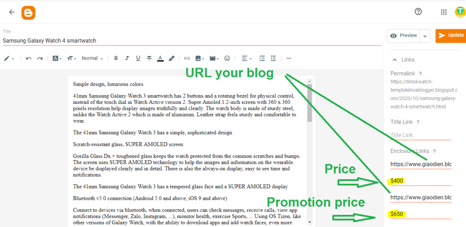Click '41mm Samsung Galaxy Watch 3 smartwatch' paragraph
Image resolution: width=466 pixels, height=227 pixels.
pos(184,108)
